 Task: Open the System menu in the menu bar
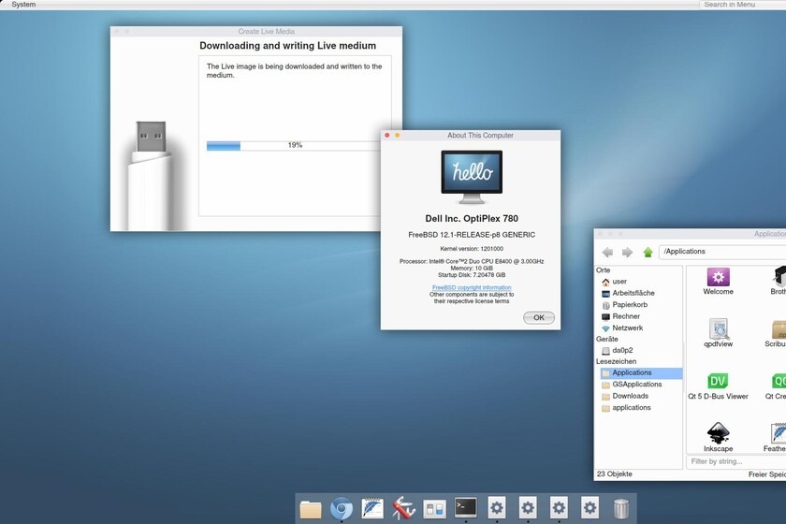click(x=23, y=4)
